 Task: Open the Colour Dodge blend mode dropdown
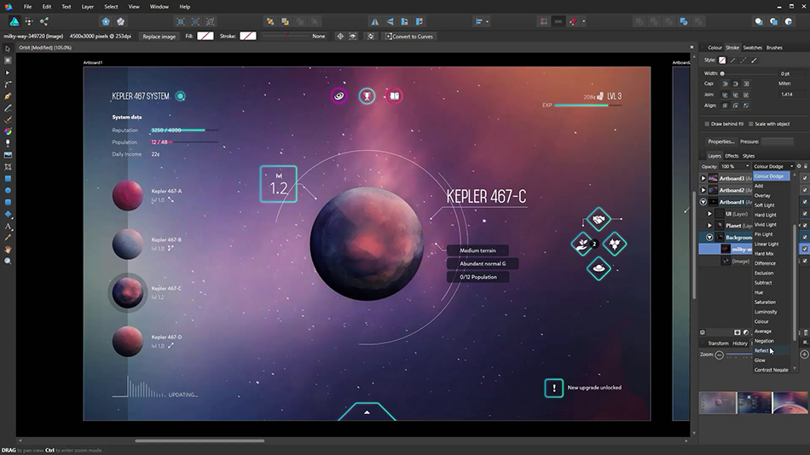(772, 166)
